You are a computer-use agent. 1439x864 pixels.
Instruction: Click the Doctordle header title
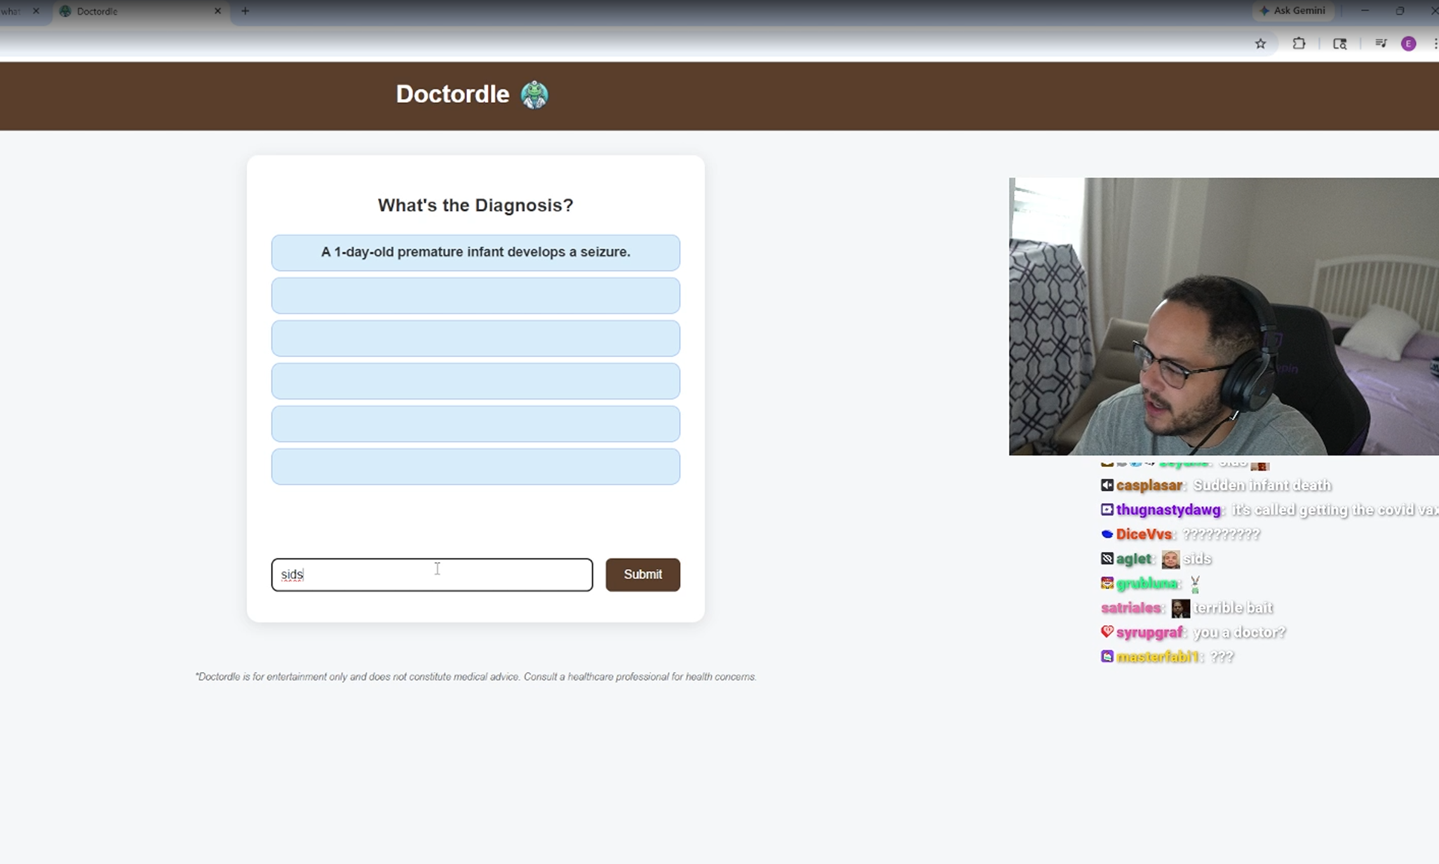pyautogui.click(x=452, y=95)
